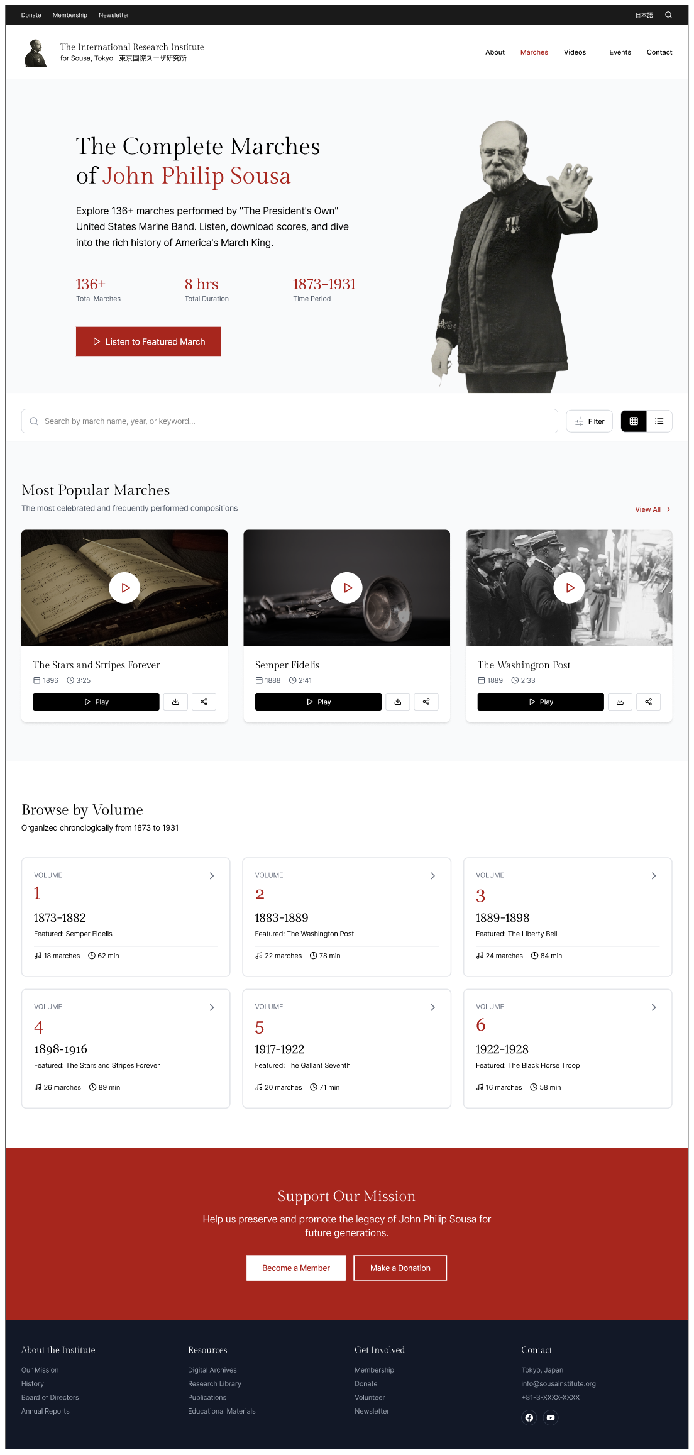Expand Volume 4 chevron arrow
This screenshot has height=1455, width=694.
pyautogui.click(x=212, y=1007)
